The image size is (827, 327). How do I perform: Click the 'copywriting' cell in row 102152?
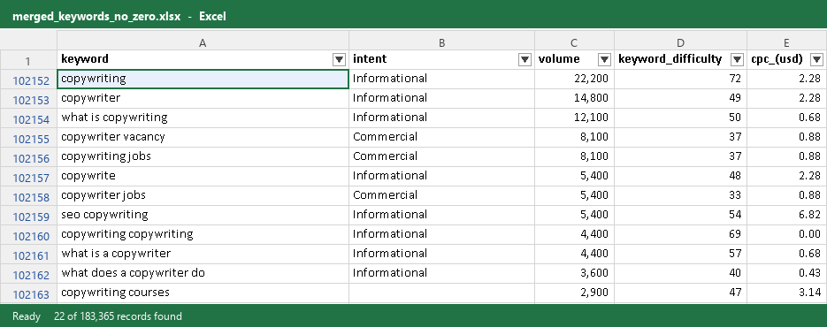[x=203, y=80]
